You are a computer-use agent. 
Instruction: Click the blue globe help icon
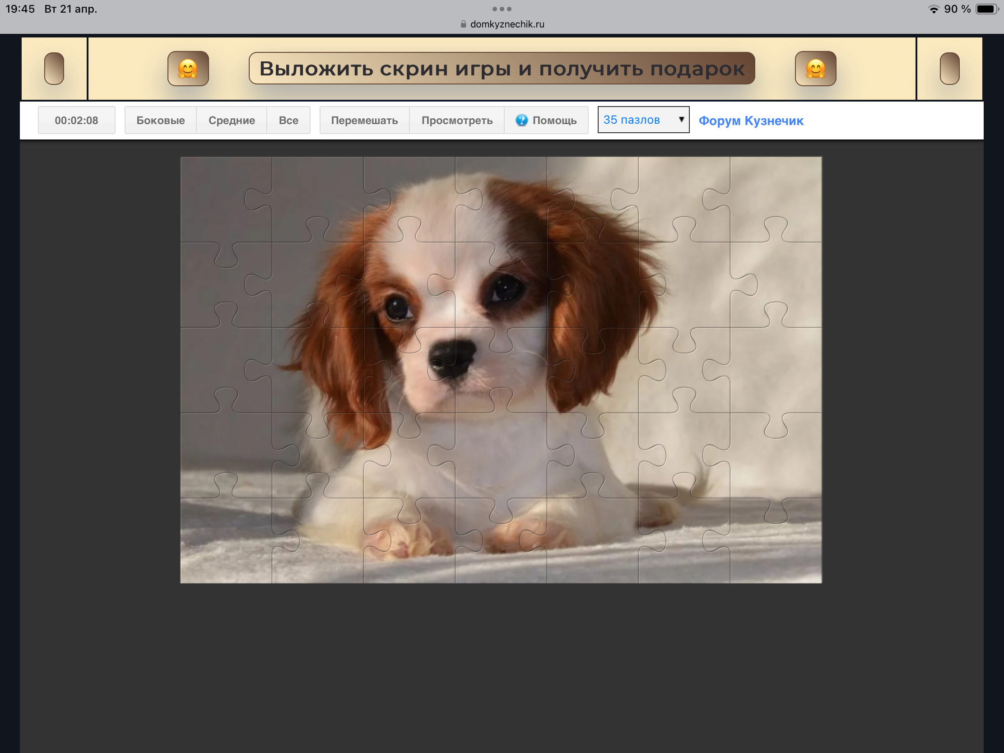point(521,120)
